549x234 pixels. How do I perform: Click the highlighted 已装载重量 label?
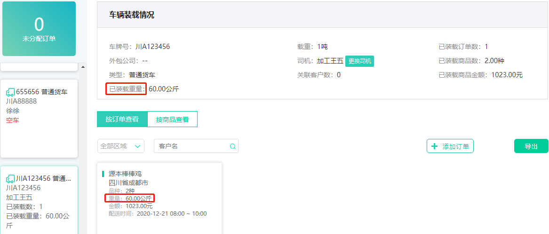(x=126, y=89)
